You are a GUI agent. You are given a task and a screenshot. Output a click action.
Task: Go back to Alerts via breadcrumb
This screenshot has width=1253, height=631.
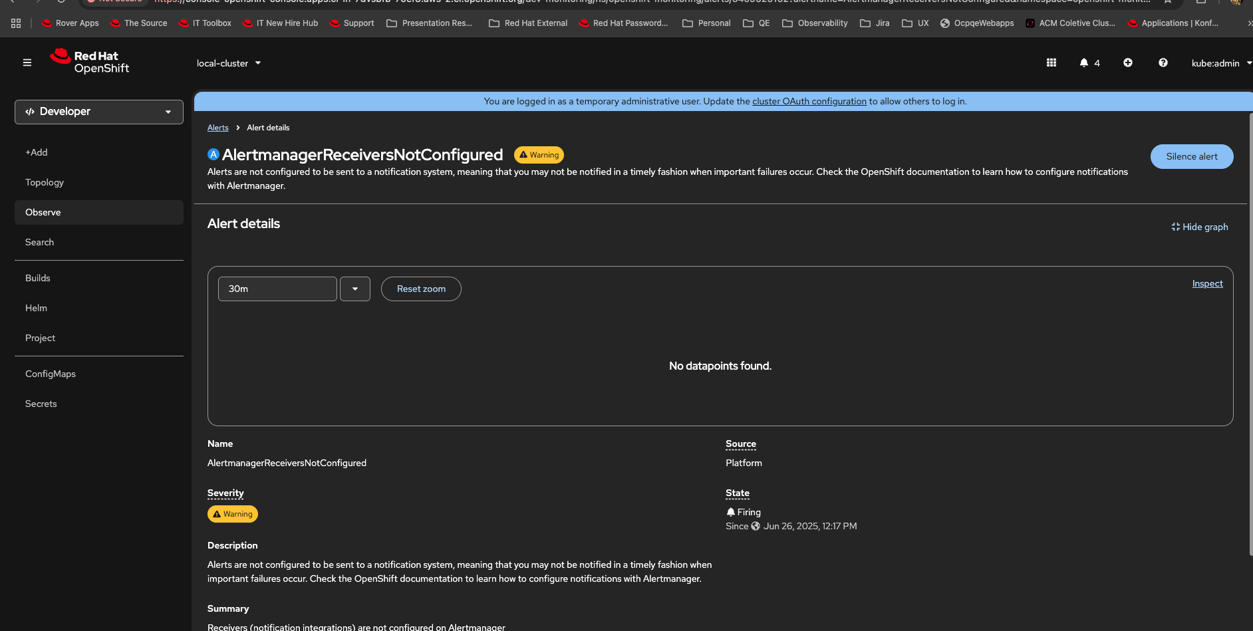point(218,128)
